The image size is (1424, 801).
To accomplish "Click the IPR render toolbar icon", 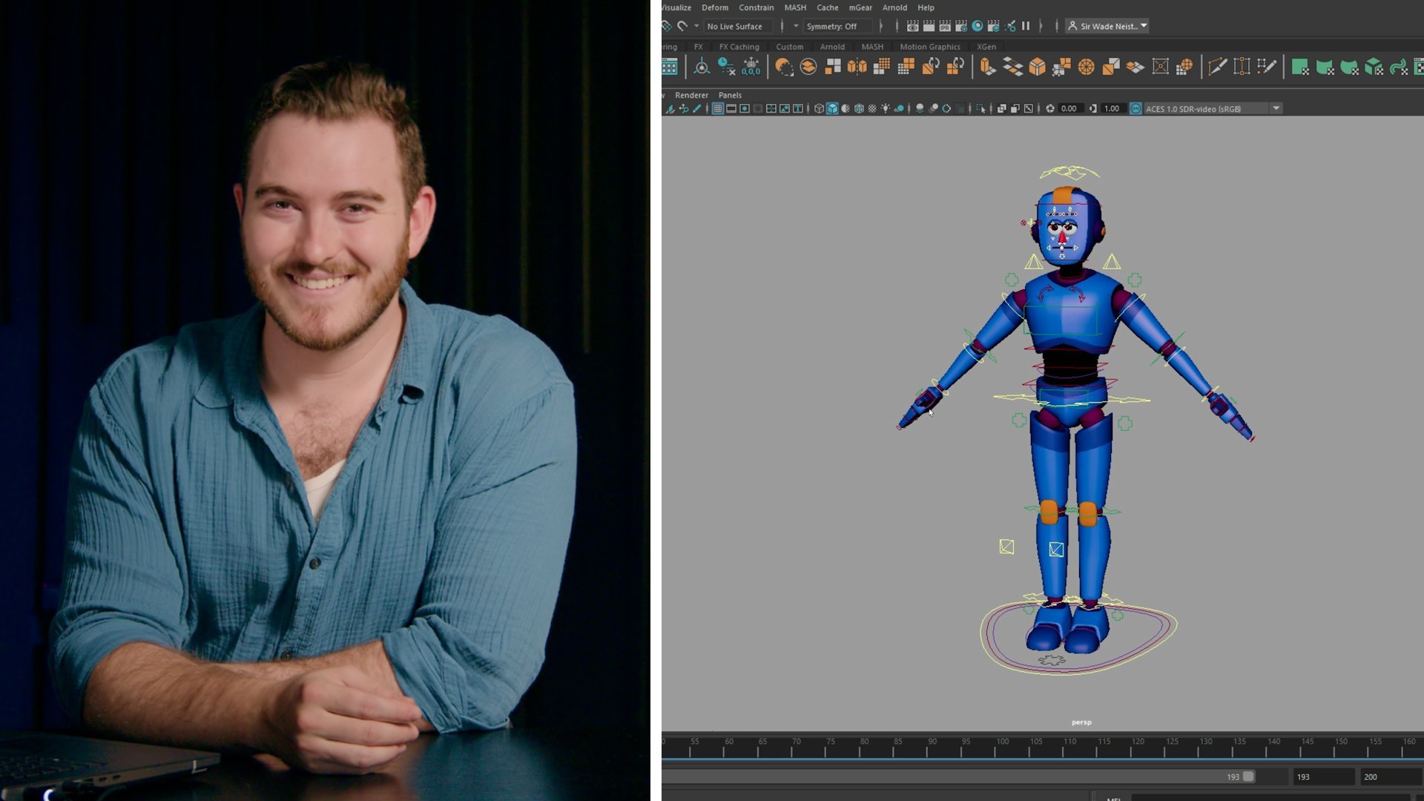I will 945,26.
